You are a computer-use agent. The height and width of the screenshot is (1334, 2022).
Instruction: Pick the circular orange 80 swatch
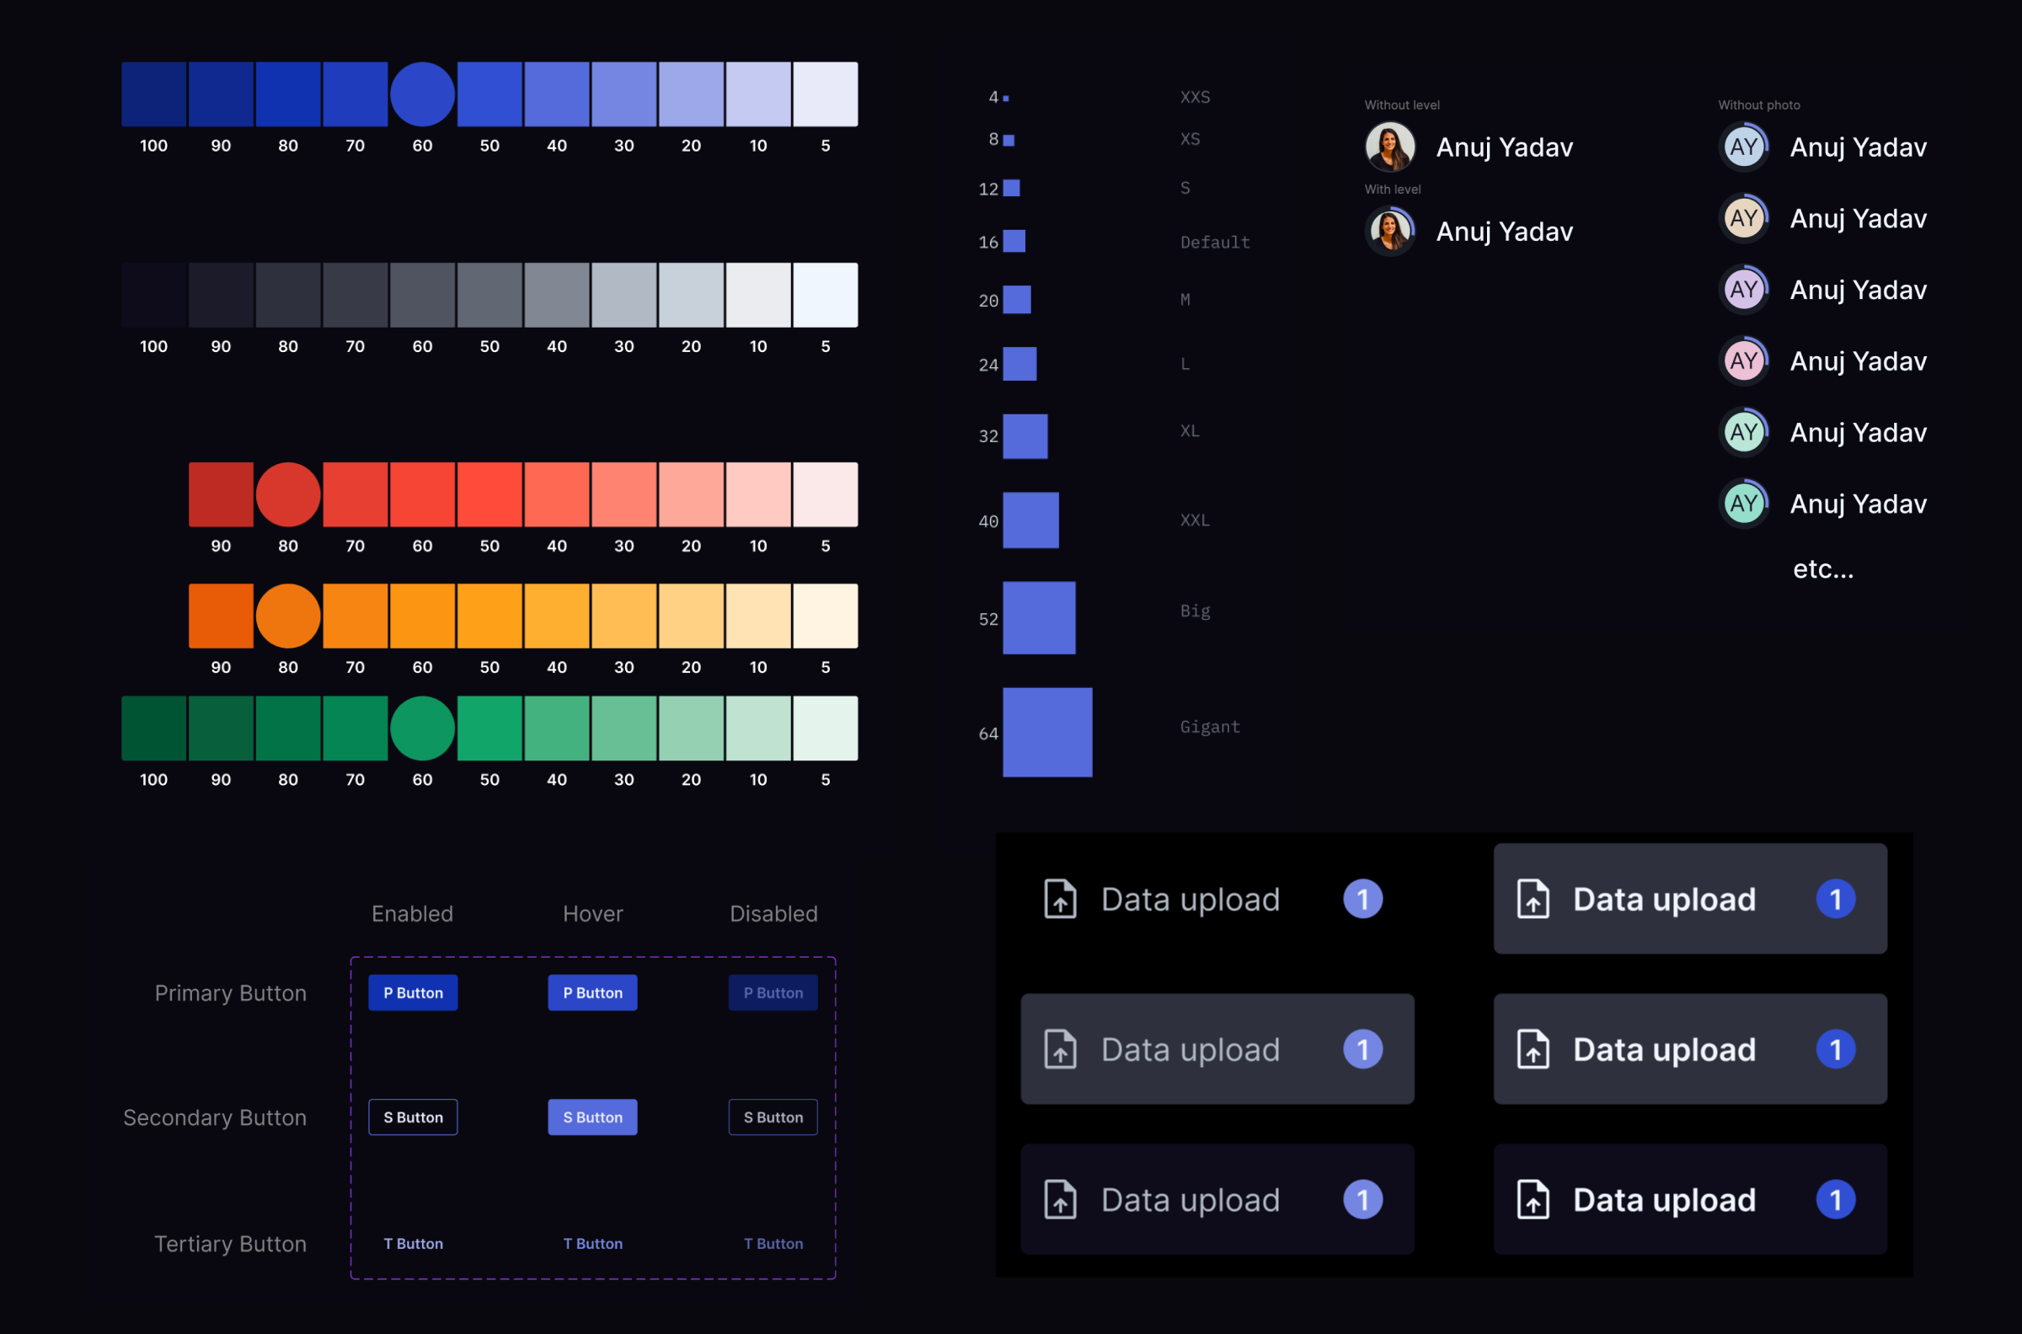(287, 616)
